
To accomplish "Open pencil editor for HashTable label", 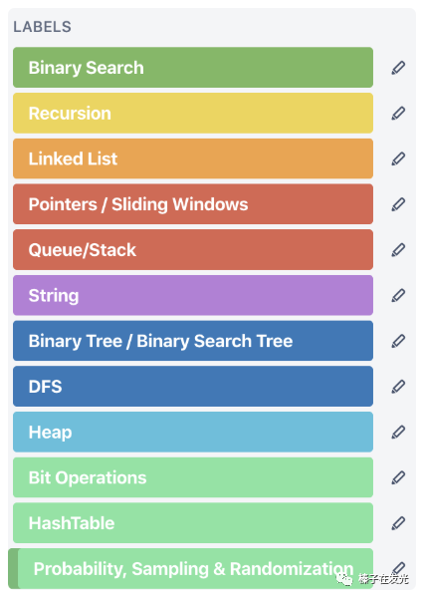I will [x=398, y=523].
